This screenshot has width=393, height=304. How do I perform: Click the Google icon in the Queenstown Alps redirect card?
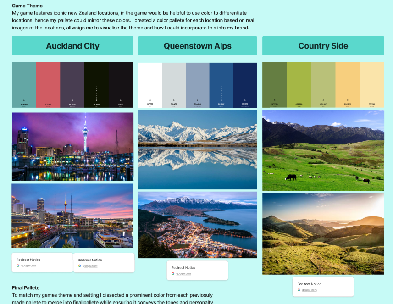tap(173, 273)
